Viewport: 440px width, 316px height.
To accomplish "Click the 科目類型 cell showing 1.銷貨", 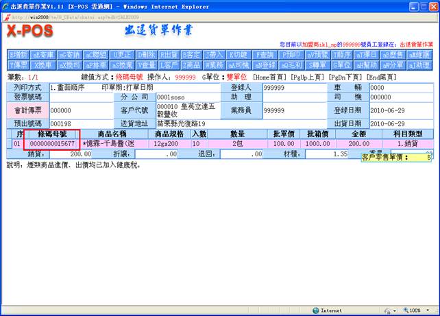I will (x=412, y=144).
